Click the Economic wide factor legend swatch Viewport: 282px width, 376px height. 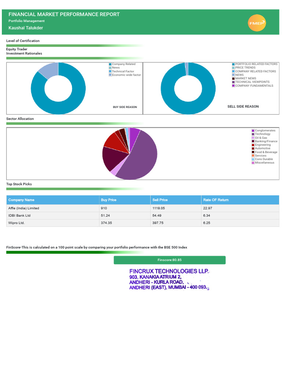(x=110, y=75)
